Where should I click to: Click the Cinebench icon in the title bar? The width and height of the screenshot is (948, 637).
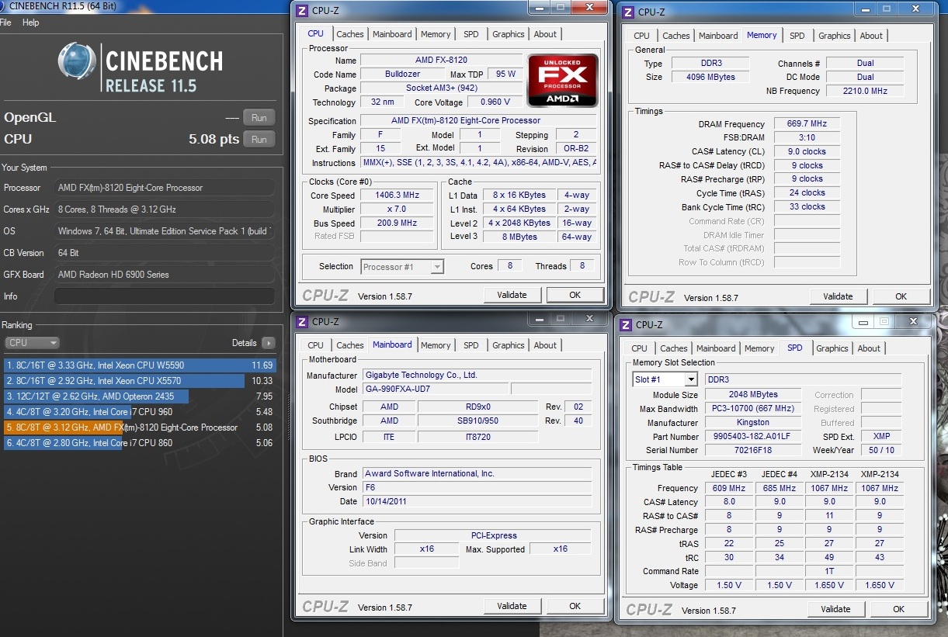(x=4, y=6)
